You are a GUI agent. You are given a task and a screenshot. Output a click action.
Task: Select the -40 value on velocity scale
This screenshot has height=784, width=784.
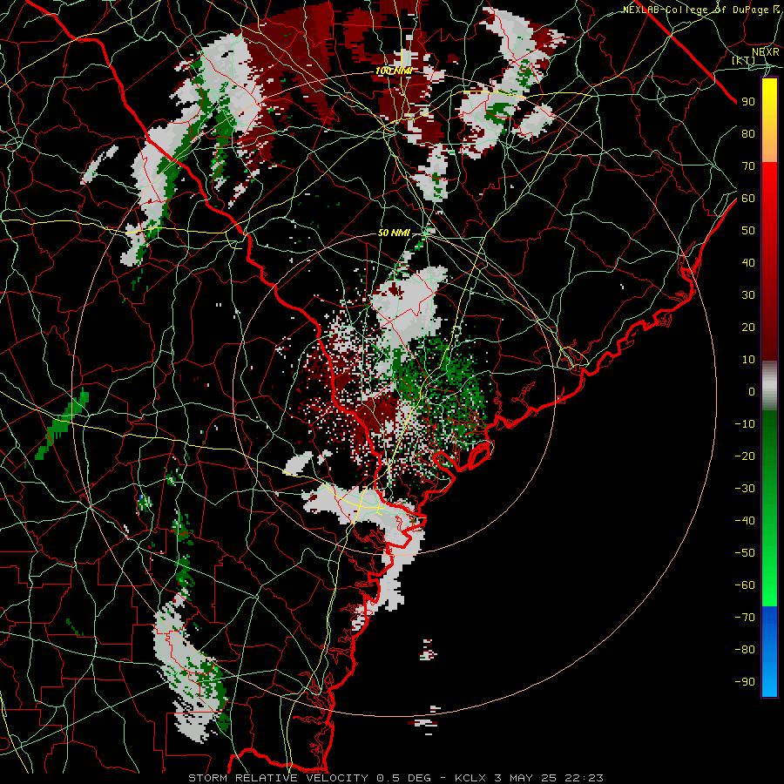[x=745, y=521]
